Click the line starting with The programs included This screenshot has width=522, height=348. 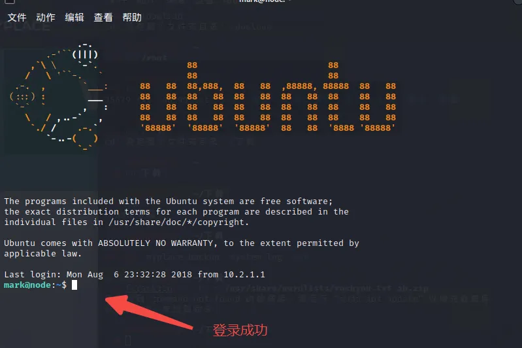(x=168, y=201)
